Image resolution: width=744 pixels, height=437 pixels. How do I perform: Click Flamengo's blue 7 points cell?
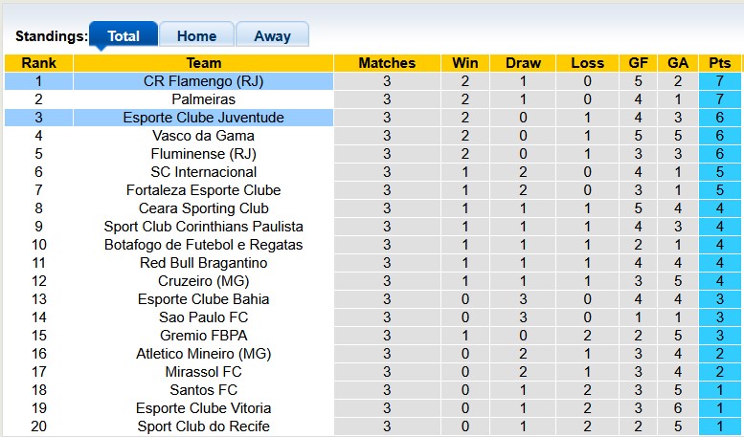[719, 81]
